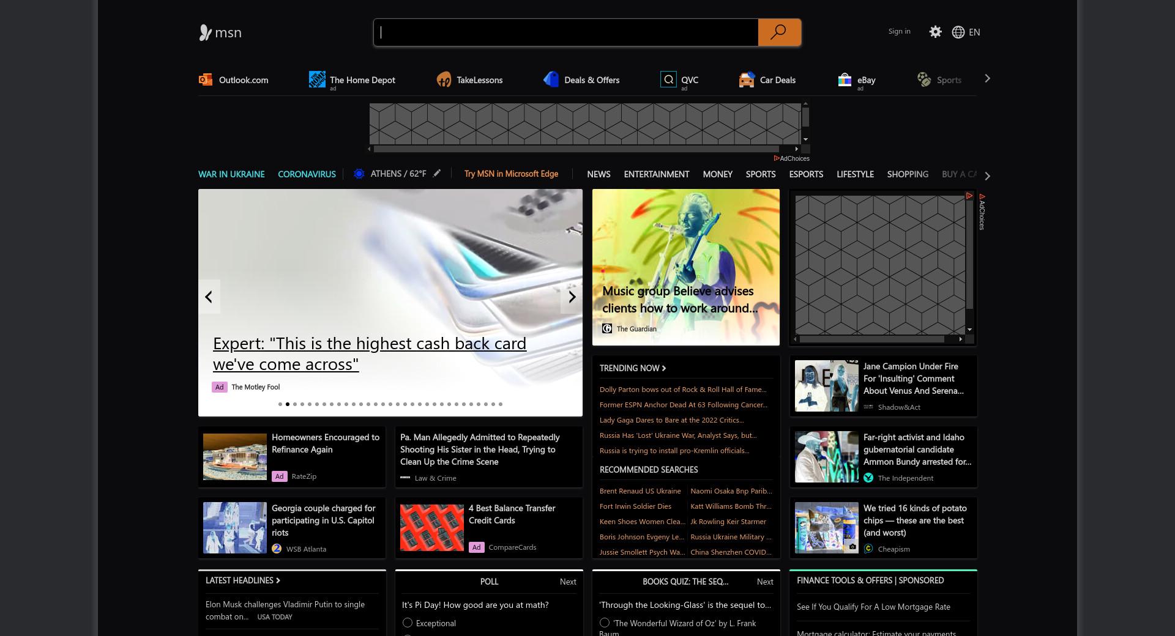
Task: Open 'Georgia couple charged' Capitol riots story
Action: click(x=324, y=520)
